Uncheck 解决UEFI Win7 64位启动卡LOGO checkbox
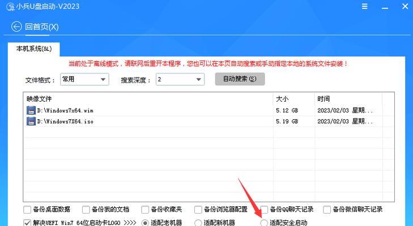Screen dimensions: 413x226 point(27,223)
